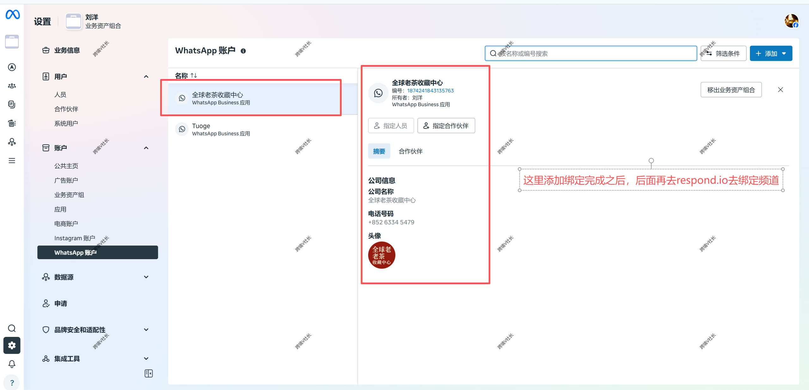This screenshot has height=390, width=809.
Task: Click 移出业务资产组 button
Action: pos(731,90)
